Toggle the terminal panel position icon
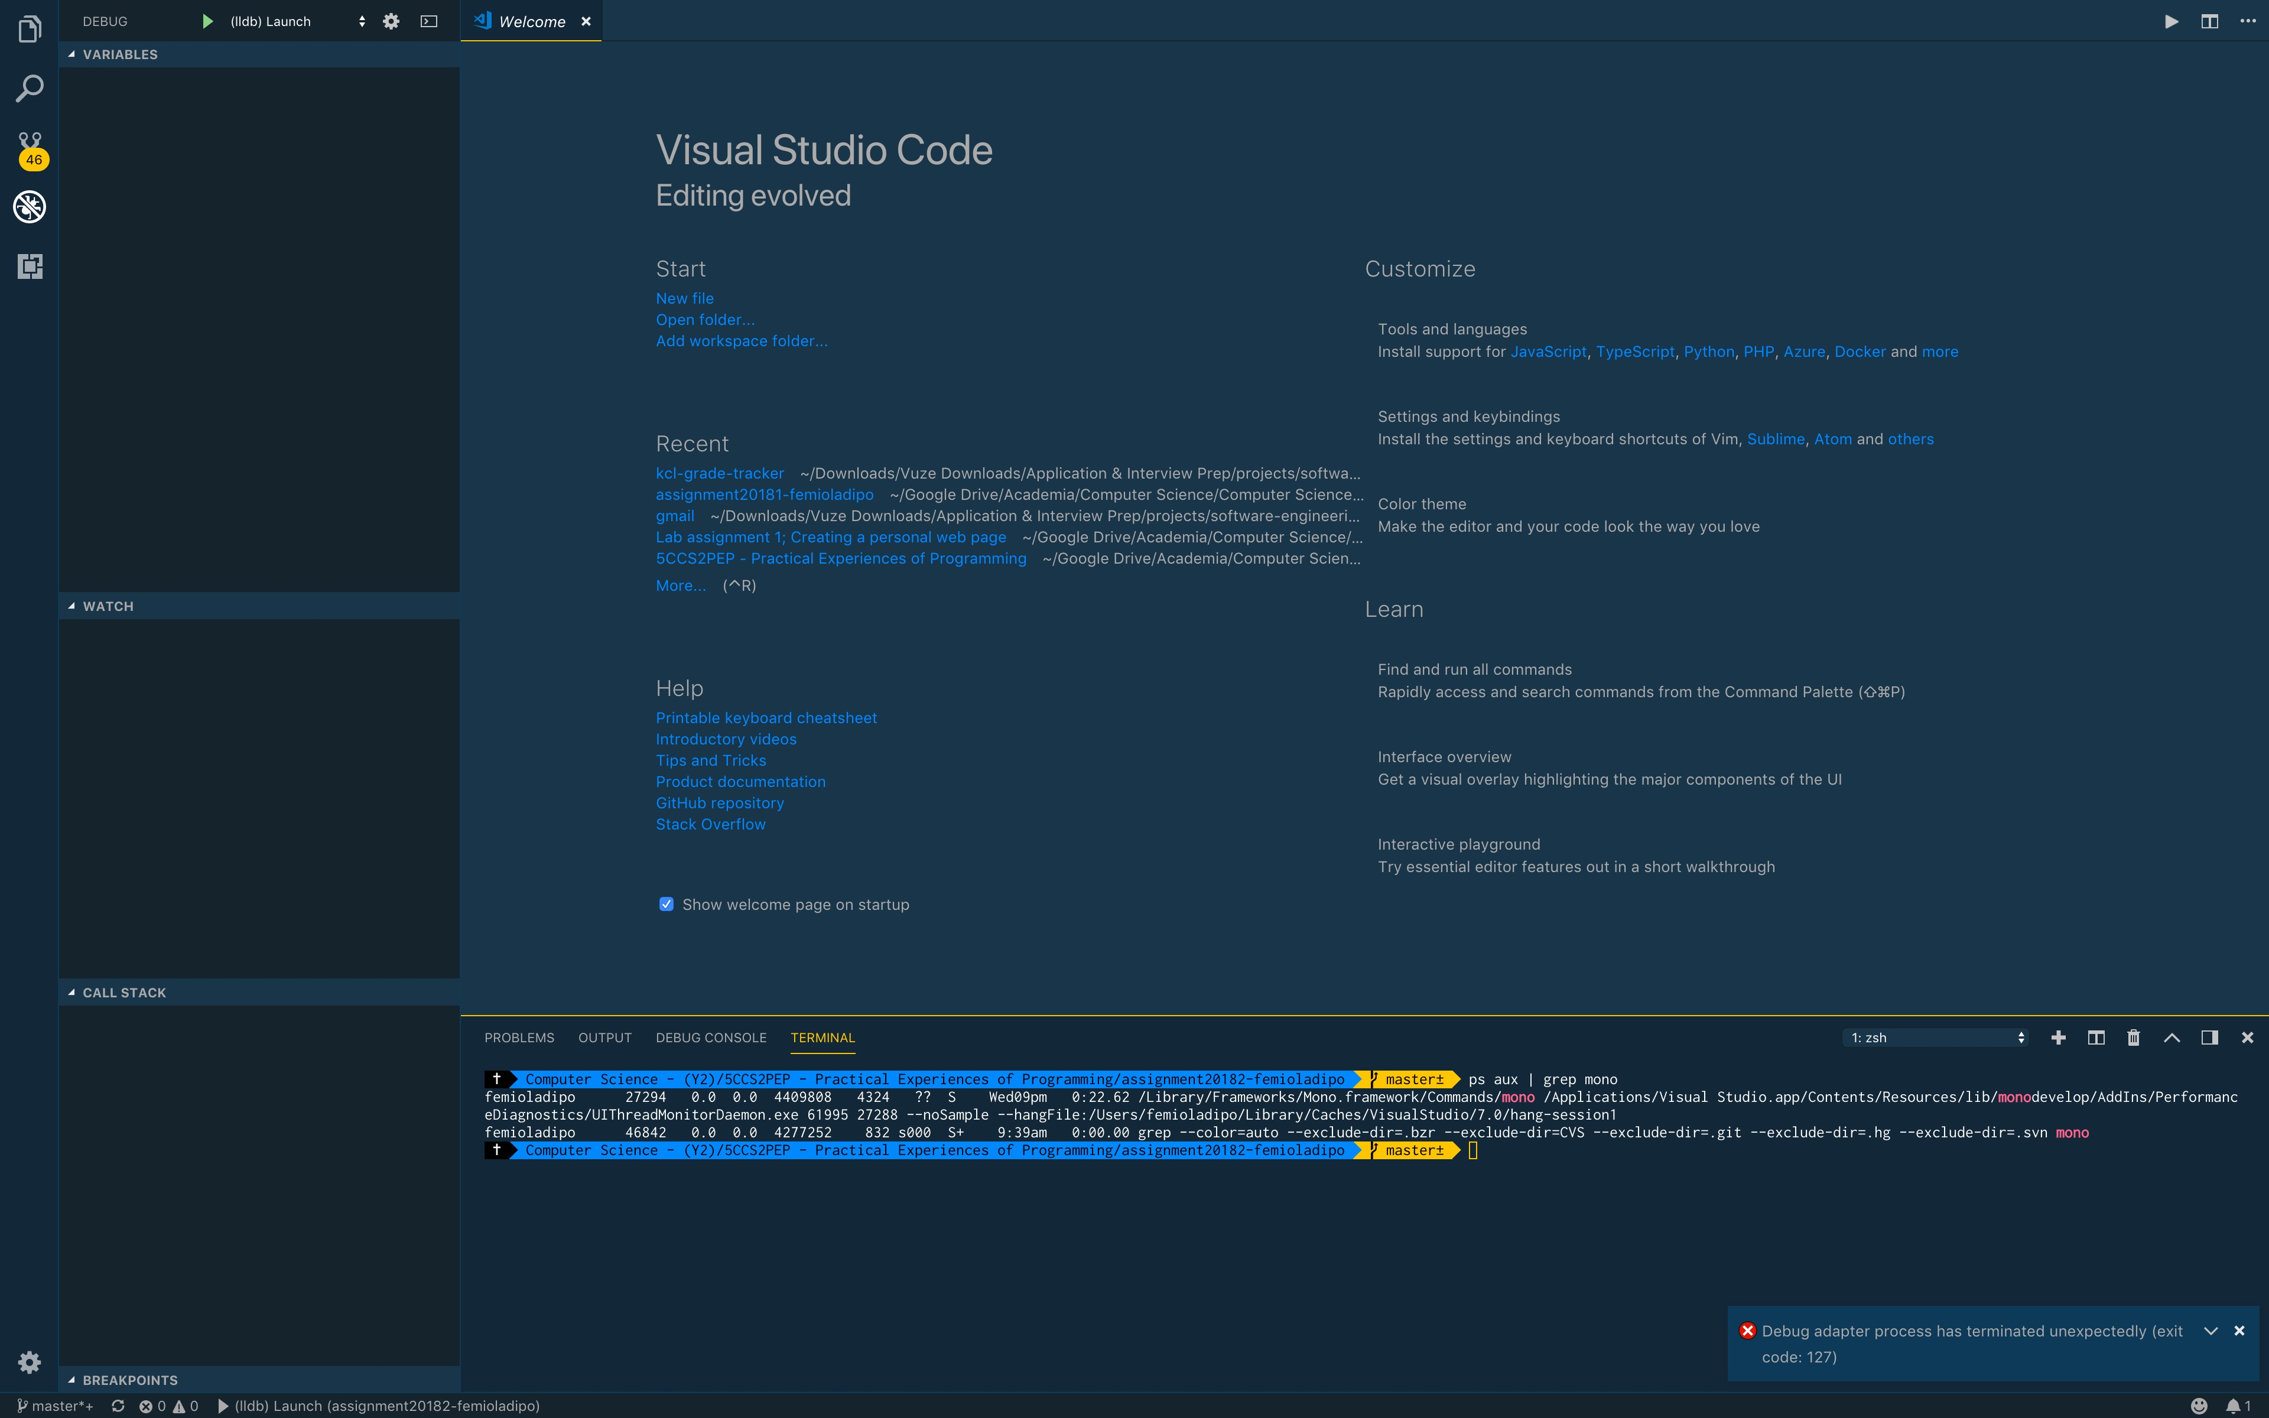Screen dimensions: 2269x1418 click(2210, 1038)
